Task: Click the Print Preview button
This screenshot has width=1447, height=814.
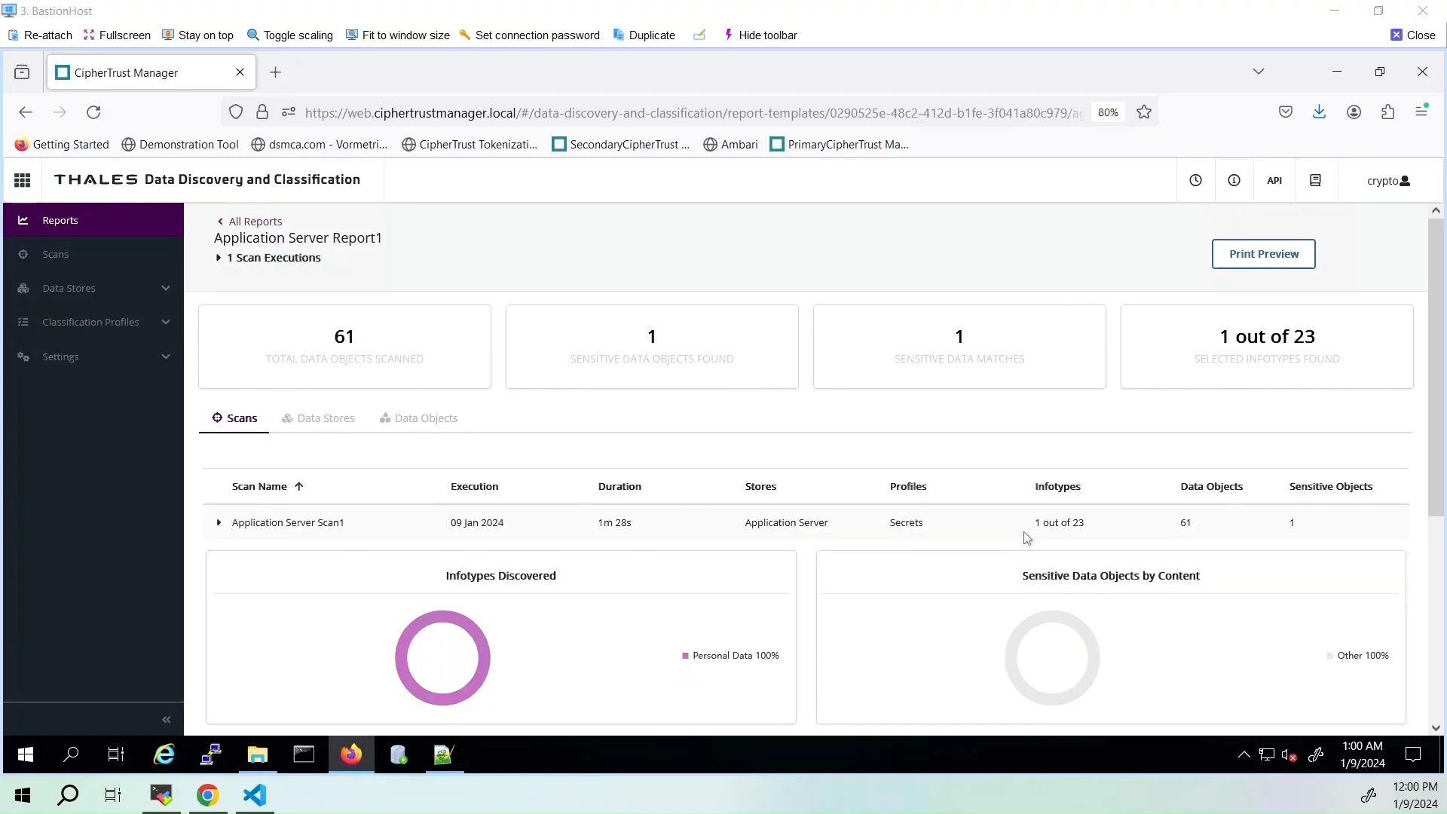Action: pos(1263,254)
